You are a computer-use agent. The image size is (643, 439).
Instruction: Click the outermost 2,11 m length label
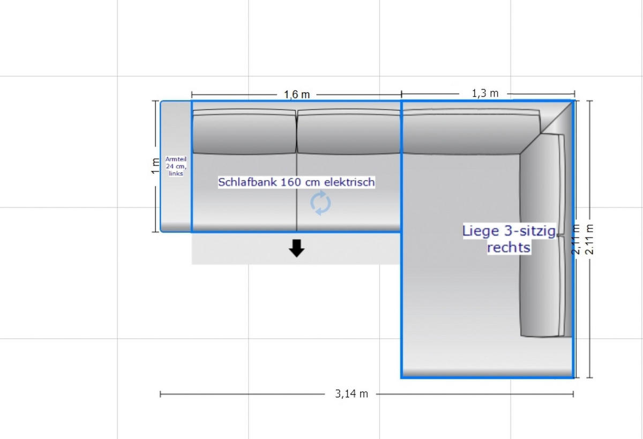[x=590, y=239]
